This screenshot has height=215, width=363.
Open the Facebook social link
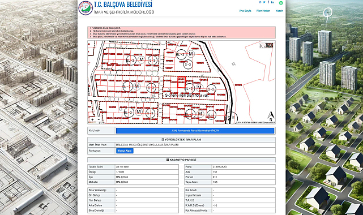[x=268, y=2]
